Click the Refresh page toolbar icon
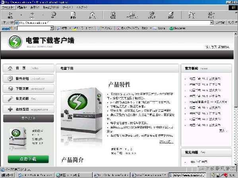This screenshot has height=178, width=238. click(x=73, y=15)
